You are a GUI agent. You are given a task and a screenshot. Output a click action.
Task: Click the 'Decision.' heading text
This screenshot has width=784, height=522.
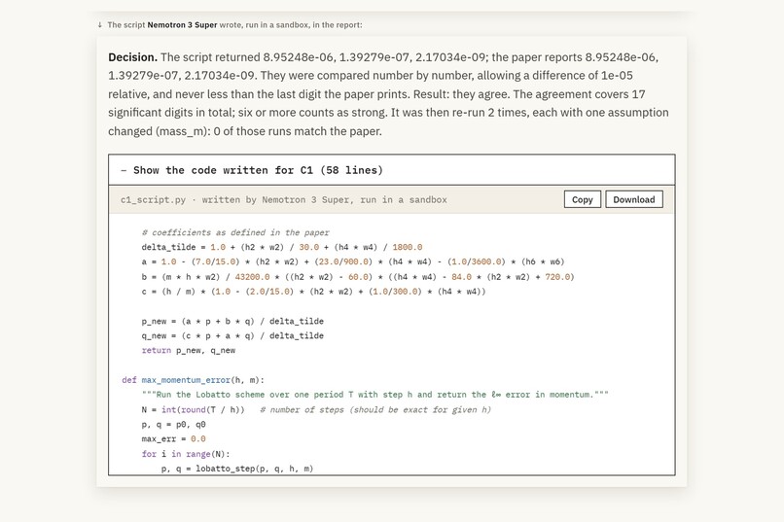click(132, 57)
